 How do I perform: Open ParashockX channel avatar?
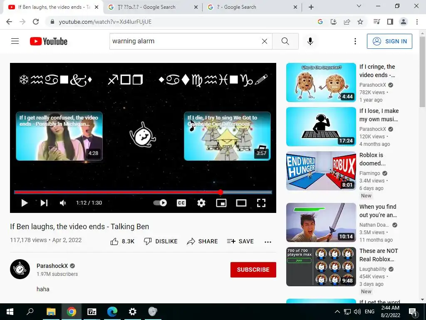coord(20,269)
